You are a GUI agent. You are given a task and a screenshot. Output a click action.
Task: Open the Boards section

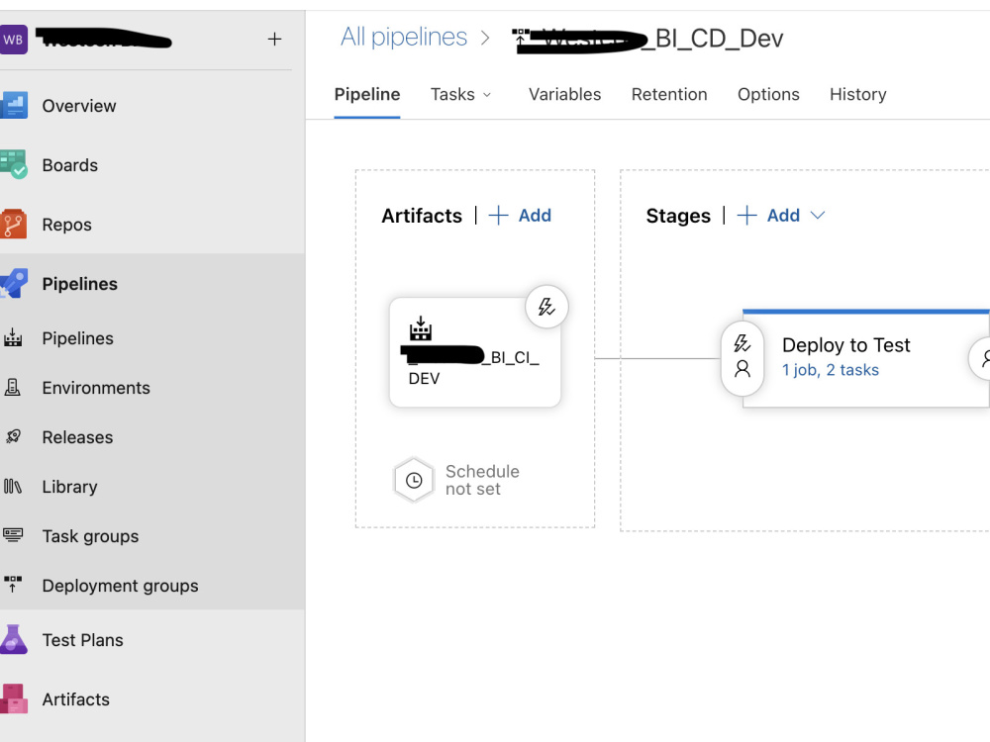coord(69,165)
